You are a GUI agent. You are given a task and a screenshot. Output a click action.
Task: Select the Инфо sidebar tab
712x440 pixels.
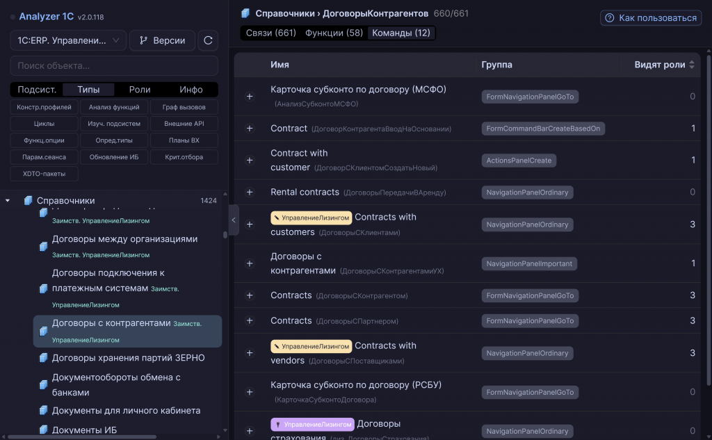coord(191,90)
